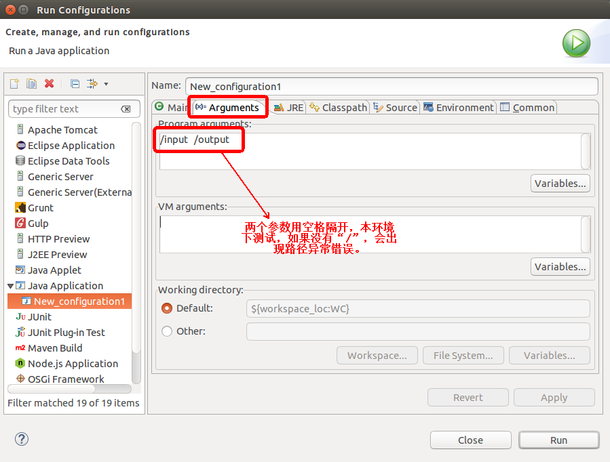
Task: Switch to the Common tab
Action: click(x=527, y=108)
